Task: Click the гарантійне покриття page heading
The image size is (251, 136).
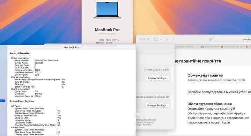Action: pos(198,61)
